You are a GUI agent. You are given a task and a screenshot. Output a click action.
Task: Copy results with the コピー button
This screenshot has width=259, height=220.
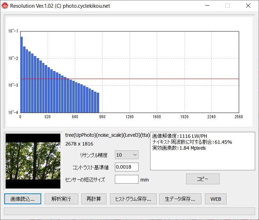tap(203, 179)
